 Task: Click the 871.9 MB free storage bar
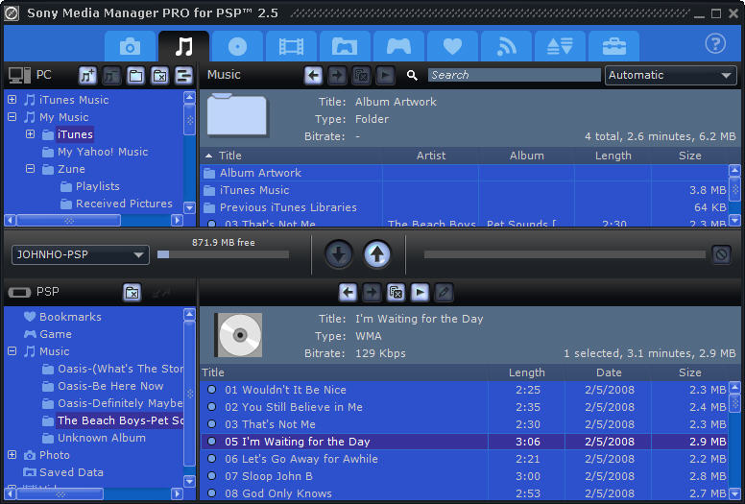coord(223,254)
